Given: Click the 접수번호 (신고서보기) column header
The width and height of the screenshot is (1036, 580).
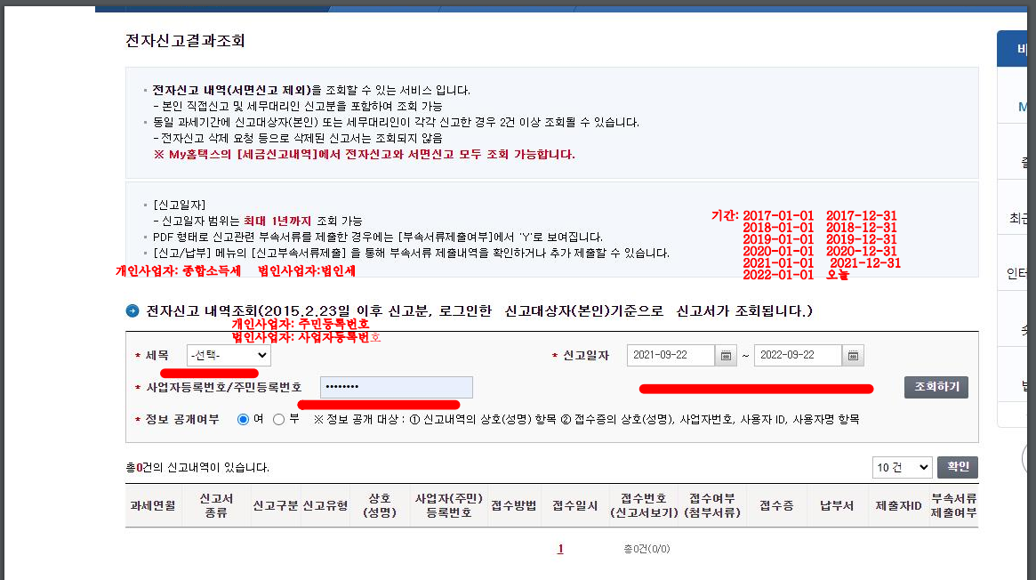Looking at the screenshot, I should point(643,505).
